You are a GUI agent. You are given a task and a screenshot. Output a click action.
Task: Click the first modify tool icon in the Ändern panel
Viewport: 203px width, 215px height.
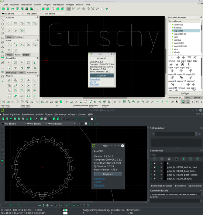point(9,80)
